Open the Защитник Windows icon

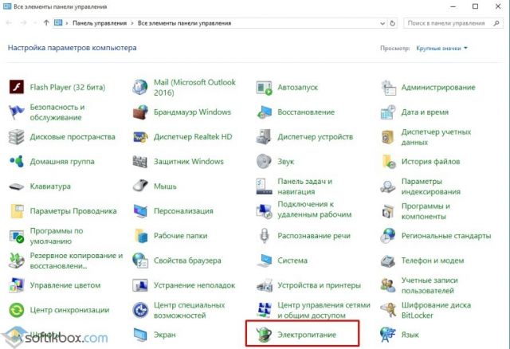[x=140, y=162]
